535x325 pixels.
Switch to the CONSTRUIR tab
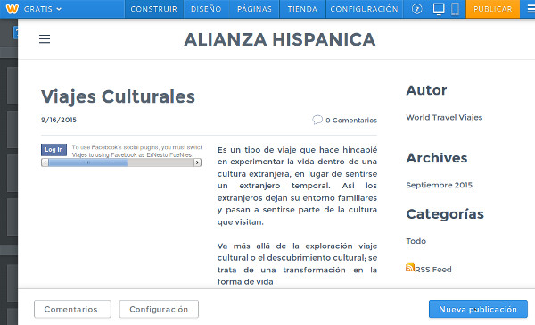pos(154,9)
